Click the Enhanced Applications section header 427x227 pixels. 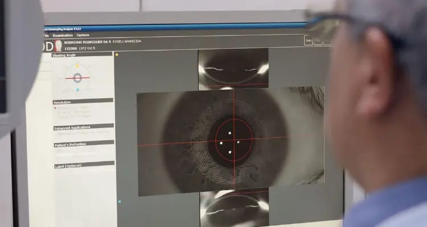coord(84,127)
